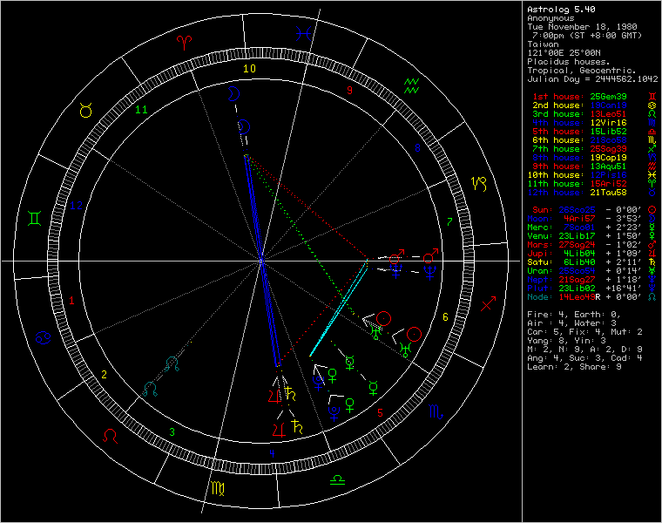Select the blue Scorpio glyph on the wheel rim

pyautogui.click(x=436, y=411)
